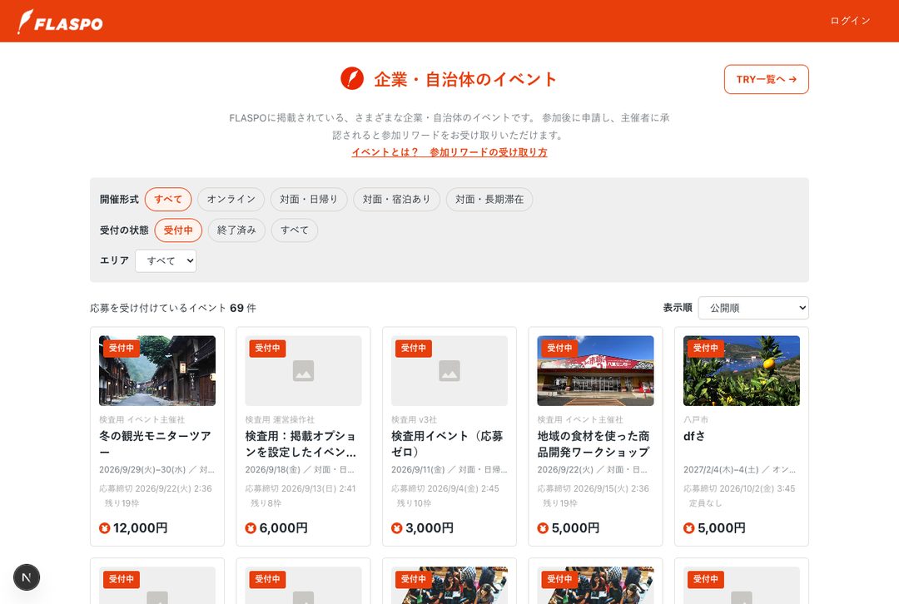Open the エリア area dropdown

point(166,260)
